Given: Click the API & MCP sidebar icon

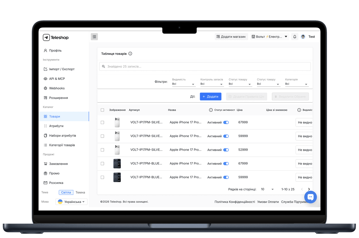Looking at the screenshot, I should pyautogui.click(x=45, y=79).
